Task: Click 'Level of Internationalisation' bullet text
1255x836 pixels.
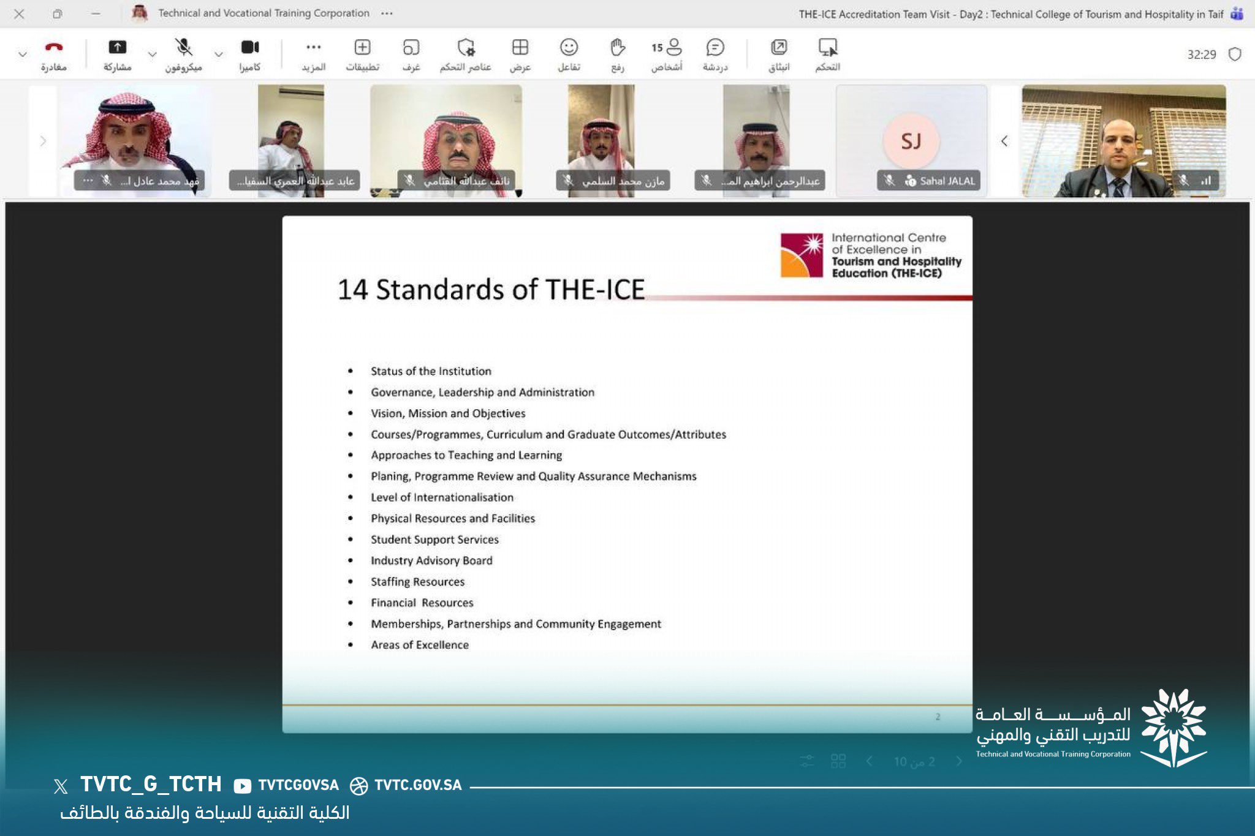Action: click(x=442, y=497)
